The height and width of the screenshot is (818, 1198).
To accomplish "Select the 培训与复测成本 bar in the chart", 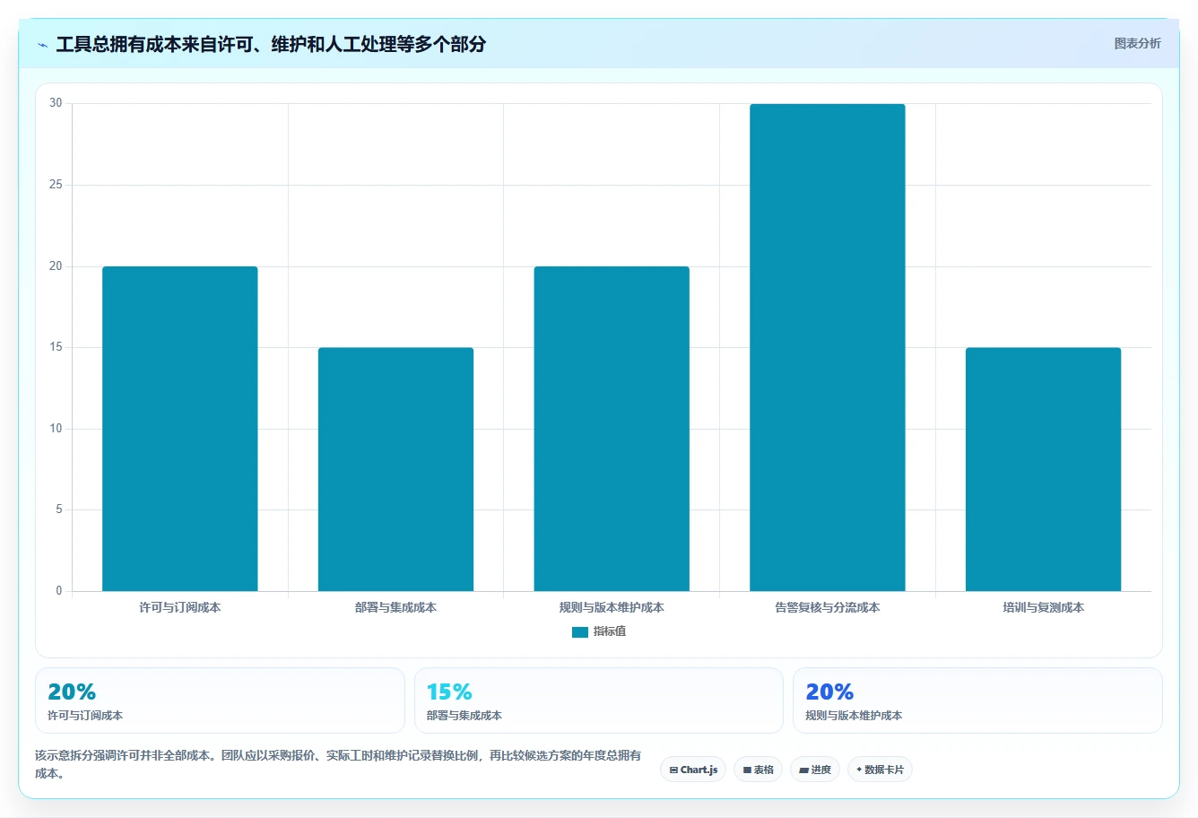I will [1043, 469].
